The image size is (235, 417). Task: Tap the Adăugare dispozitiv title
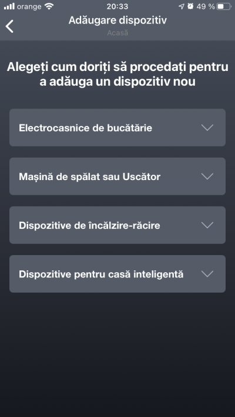coord(117,21)
